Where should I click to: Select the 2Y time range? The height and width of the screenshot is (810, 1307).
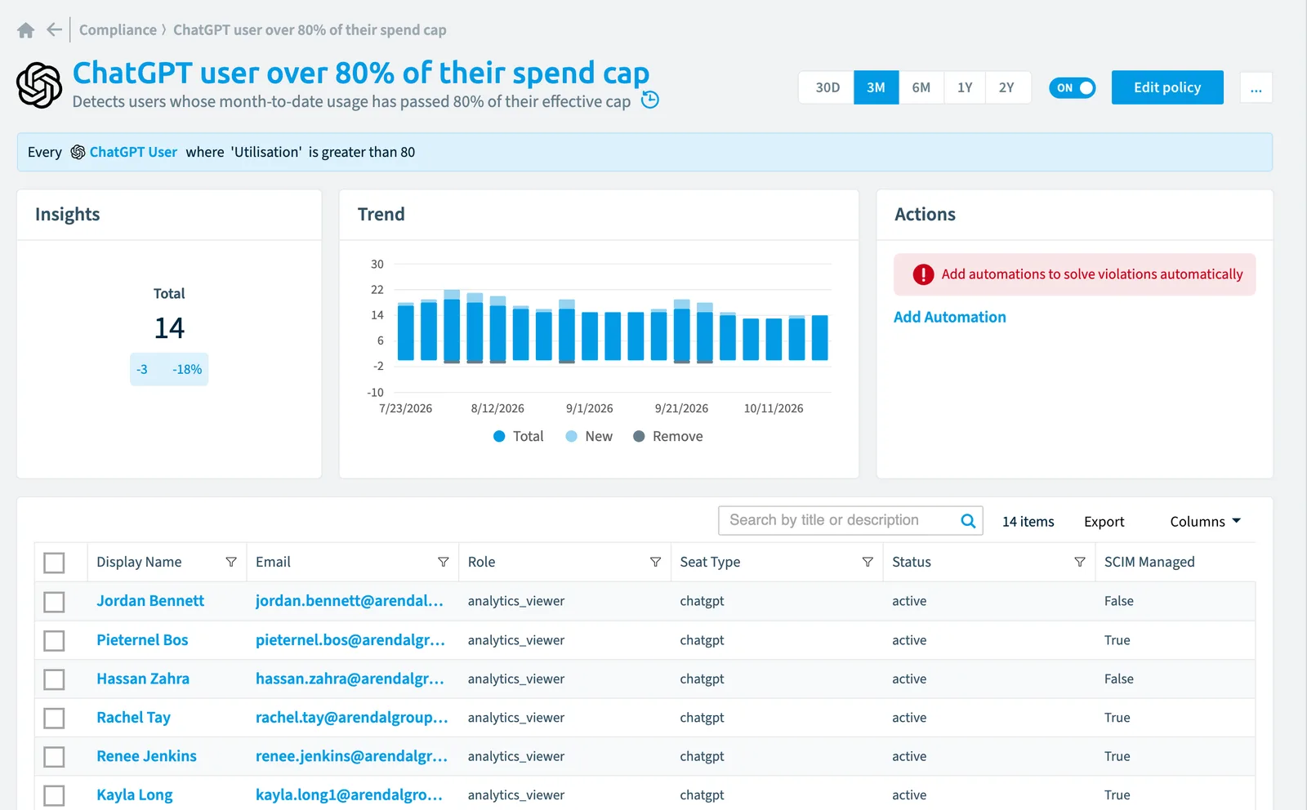point(1007,88)
